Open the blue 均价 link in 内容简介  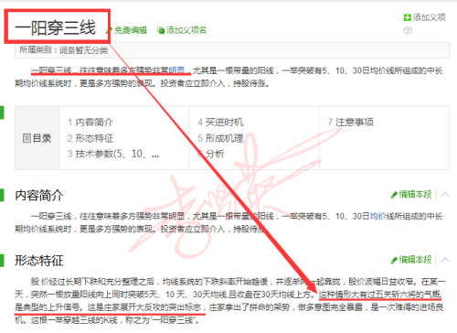(x=378, y=216)
